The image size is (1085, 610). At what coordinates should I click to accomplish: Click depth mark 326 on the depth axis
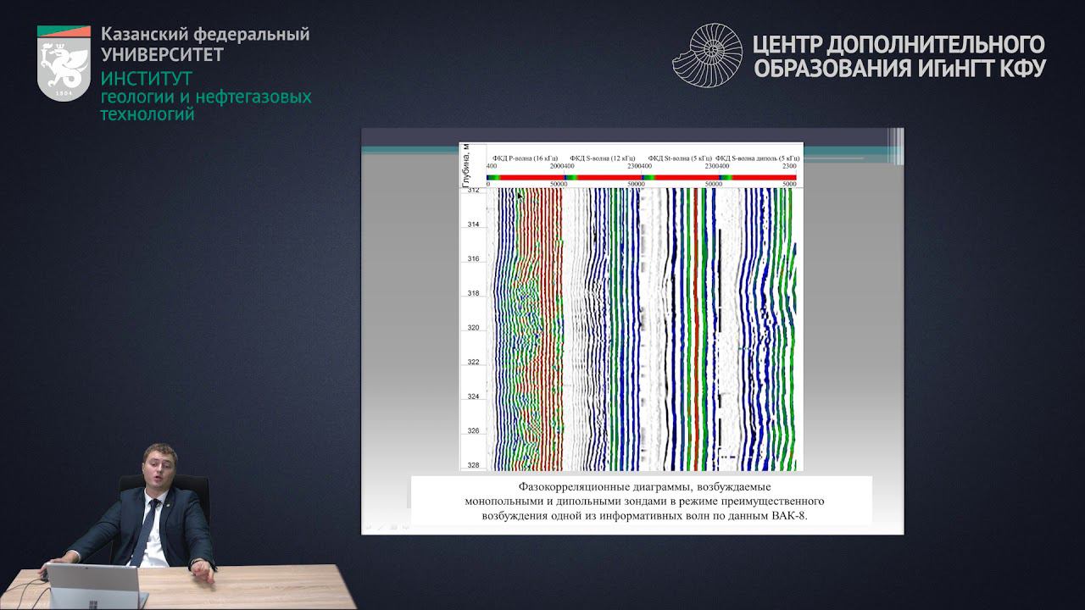pos(473,431)
